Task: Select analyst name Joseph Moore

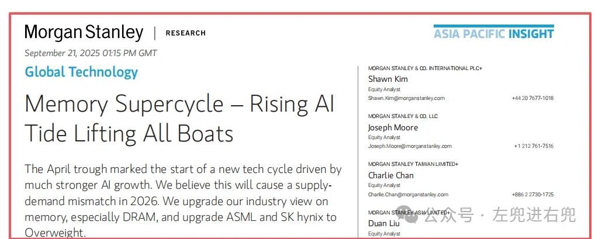Action: [x=393, y=127]
